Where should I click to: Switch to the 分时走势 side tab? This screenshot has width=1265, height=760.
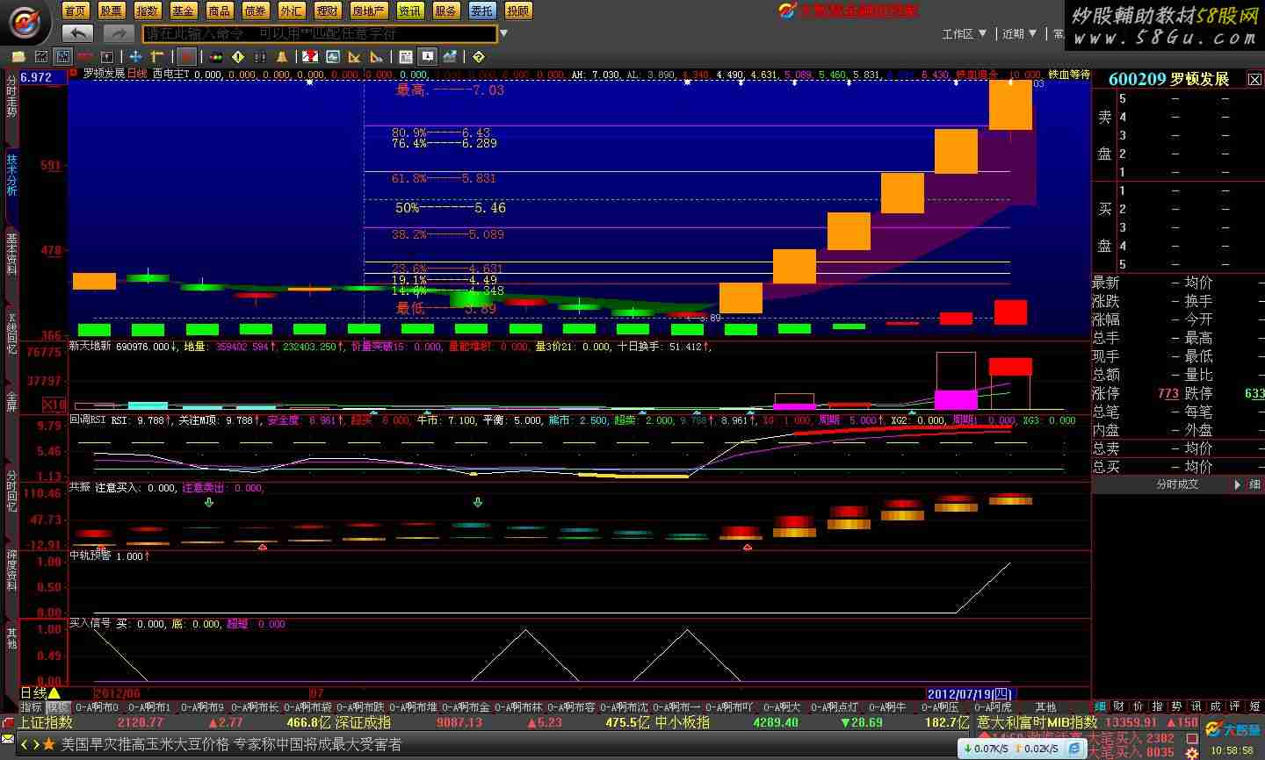pyautogui.click(x=11, y=96)
